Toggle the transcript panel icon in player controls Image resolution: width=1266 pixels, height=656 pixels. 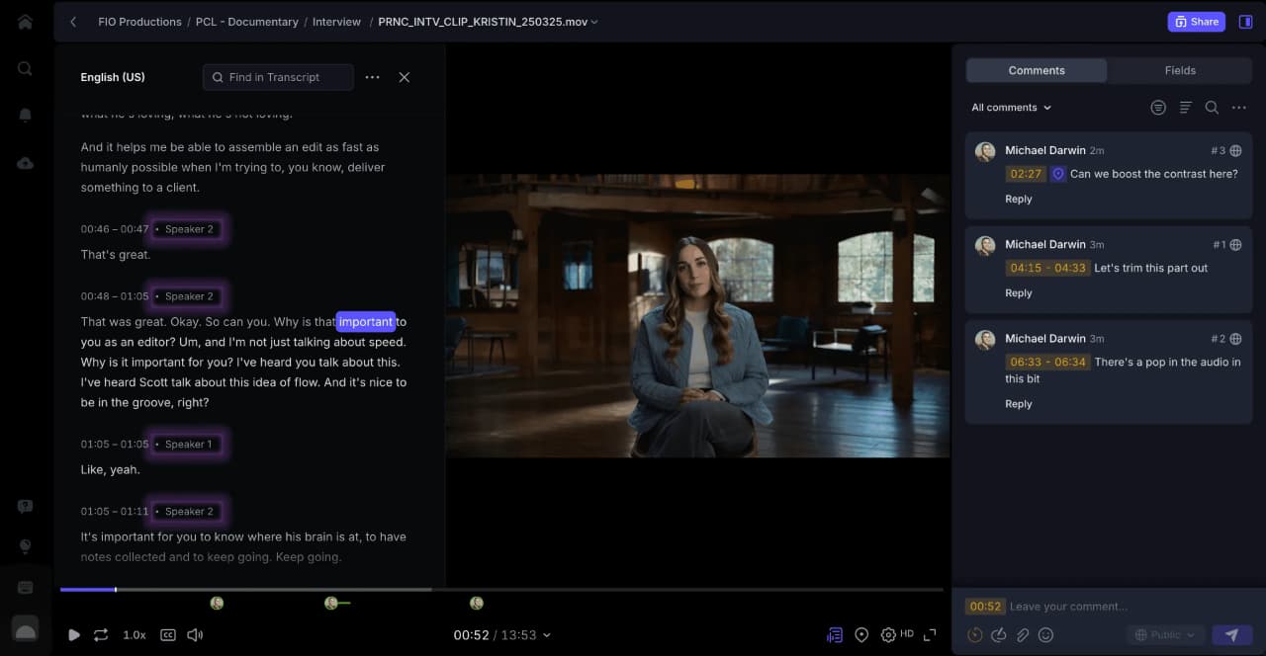pyautogui.click(x=835, y=635)
